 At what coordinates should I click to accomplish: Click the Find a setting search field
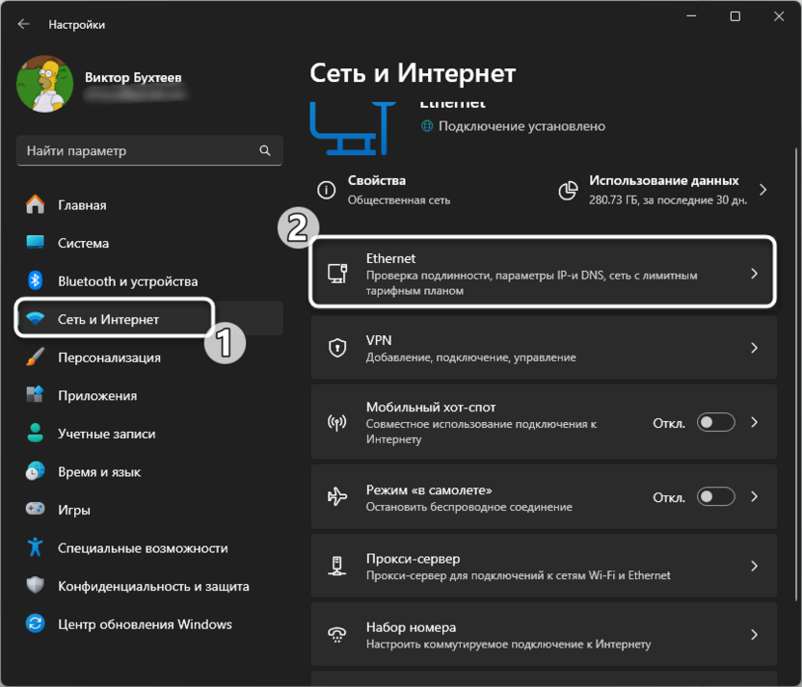click(x=135, y=151)
